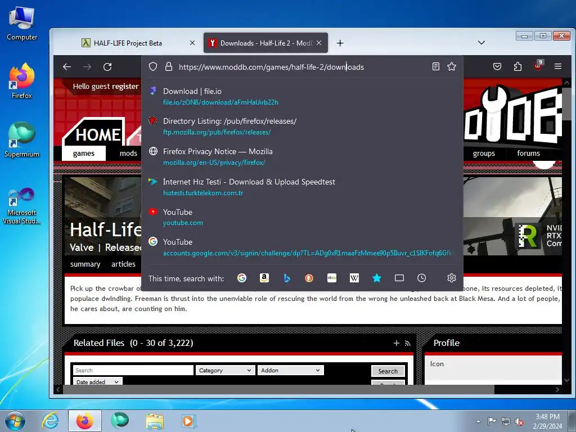Screen dimensions: 576x432
Task: Click in the Related Files search field
Action: (x=133, y=370)
